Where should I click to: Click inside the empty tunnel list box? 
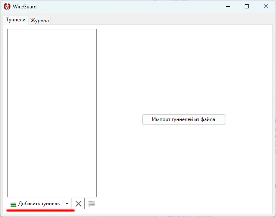click(52, 113)
